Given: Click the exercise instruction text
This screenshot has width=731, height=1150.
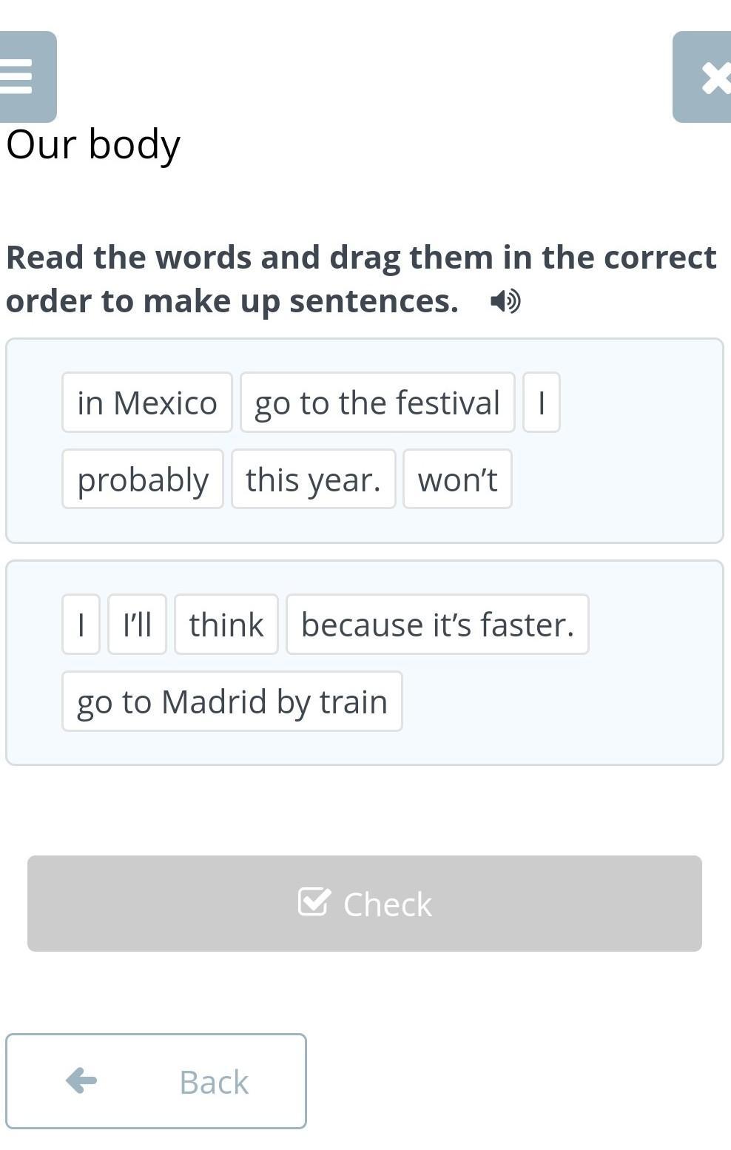Looking at the screenshot, I should tap(361, 278).
